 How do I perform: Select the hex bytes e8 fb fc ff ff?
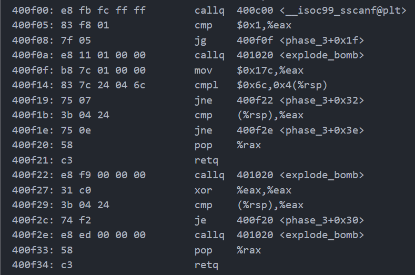pos(111,10)
